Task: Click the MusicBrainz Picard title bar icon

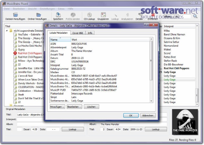Action: pyautogui.click(x=4, y=3)
